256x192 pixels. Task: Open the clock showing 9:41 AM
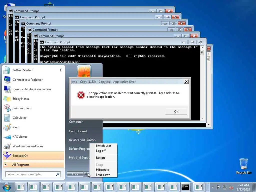coord(243,187)
